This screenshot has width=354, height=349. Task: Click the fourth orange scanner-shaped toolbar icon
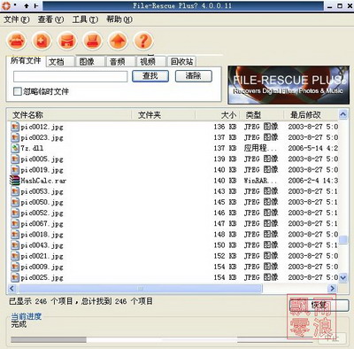click(93, 41)
